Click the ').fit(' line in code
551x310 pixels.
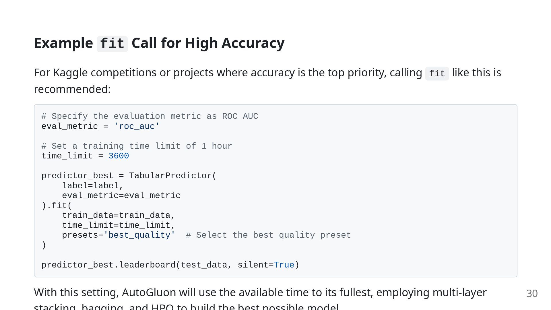pos(57,206)
